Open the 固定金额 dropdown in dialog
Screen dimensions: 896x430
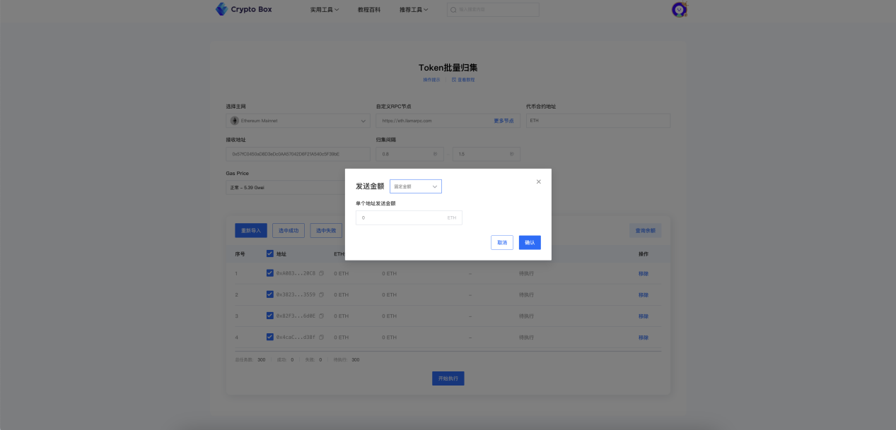(416, 186)
